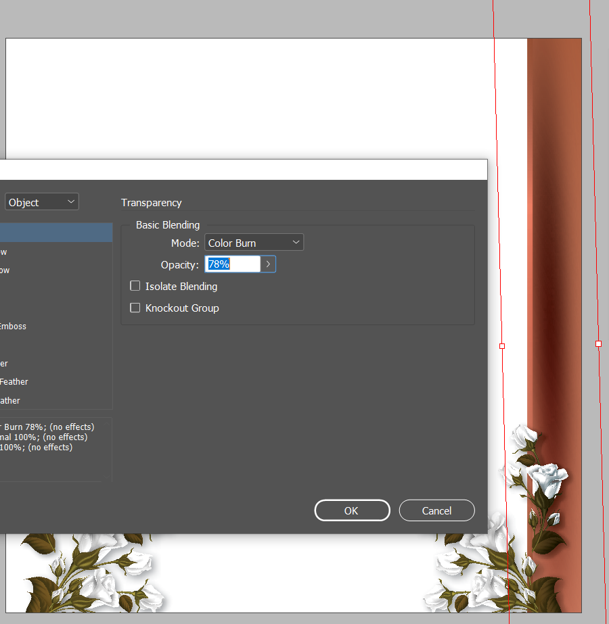This screenshot has width=609, height=624.
Task: Open the Color Burn blending mode dropdown
Action: click(254, 242)
